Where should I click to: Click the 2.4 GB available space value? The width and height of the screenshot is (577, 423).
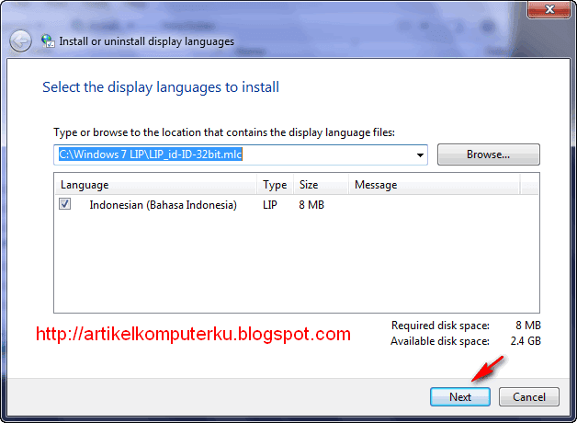point(526,341)
